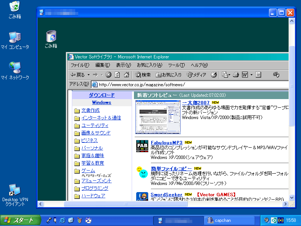The height and width of the screenshot is (226, 301).
Task: Click the remote window's horizontal scrollbar right arrow
Action: coord(286,204)
